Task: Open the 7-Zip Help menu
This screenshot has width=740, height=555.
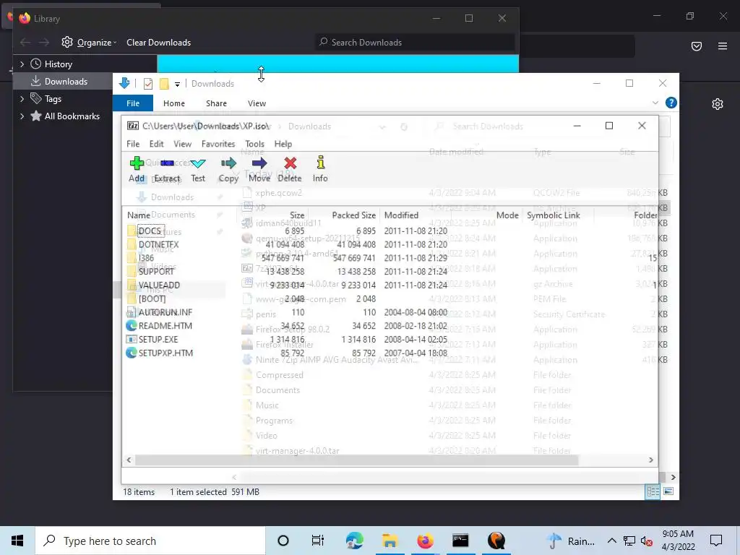Action: 283,144
